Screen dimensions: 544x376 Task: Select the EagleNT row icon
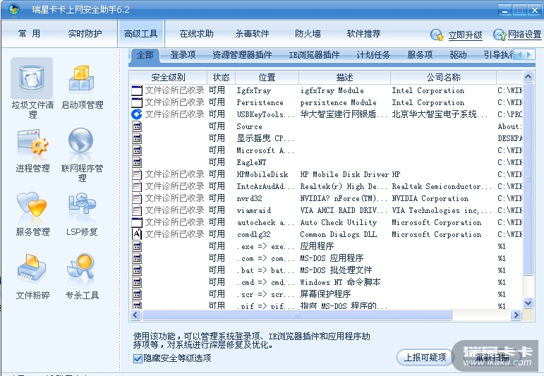tap(137, 162)
